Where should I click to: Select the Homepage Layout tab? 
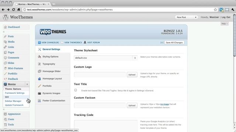(x=53, y=78)
